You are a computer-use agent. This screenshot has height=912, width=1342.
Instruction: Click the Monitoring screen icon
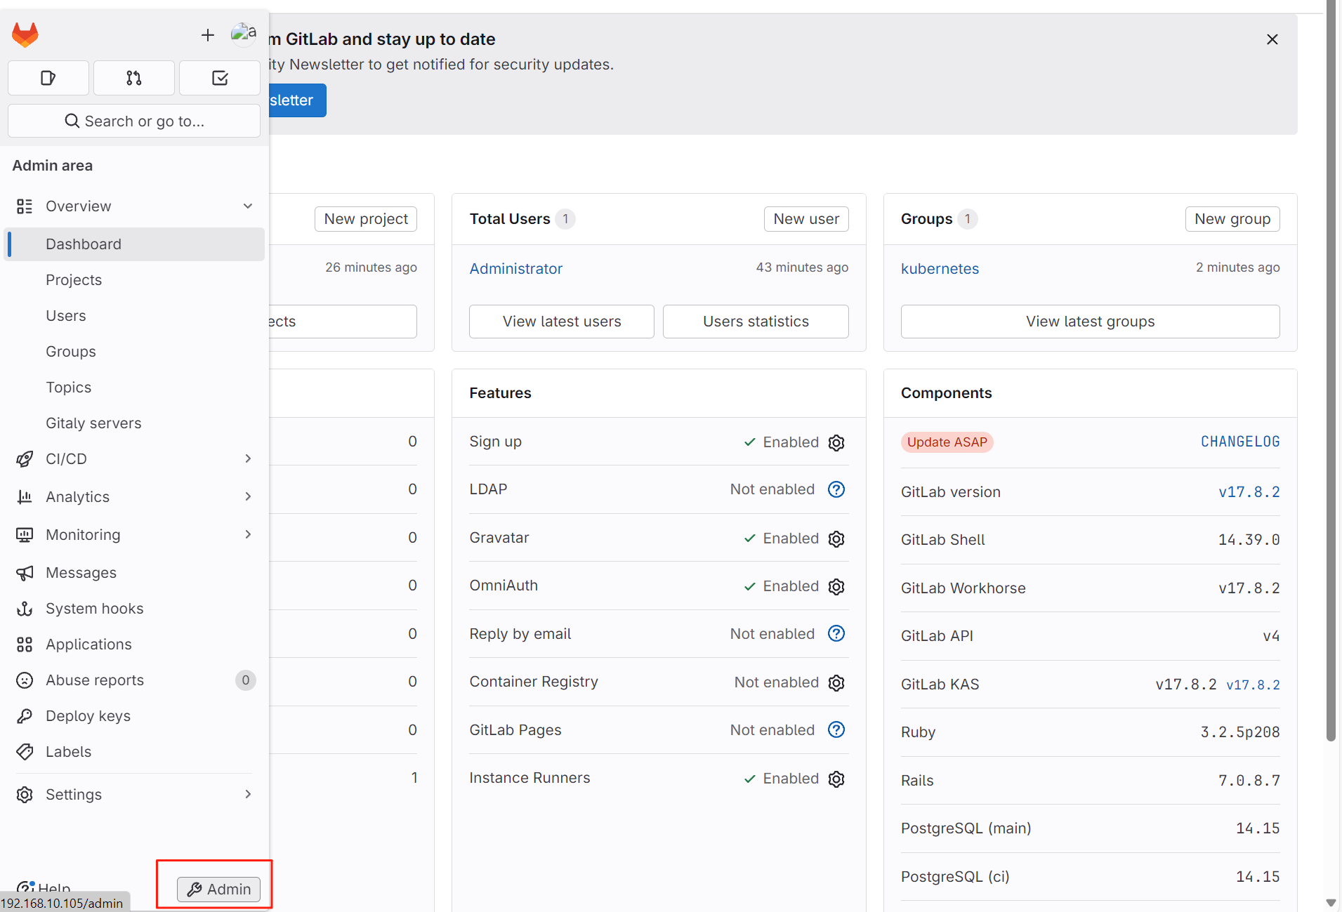[x=25, y=535]
